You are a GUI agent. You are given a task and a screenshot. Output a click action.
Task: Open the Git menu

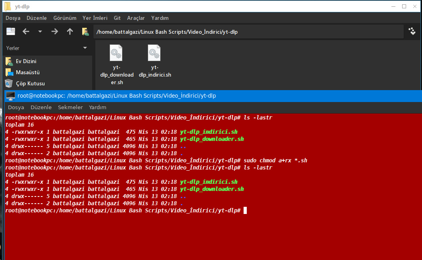click(117, 18)
